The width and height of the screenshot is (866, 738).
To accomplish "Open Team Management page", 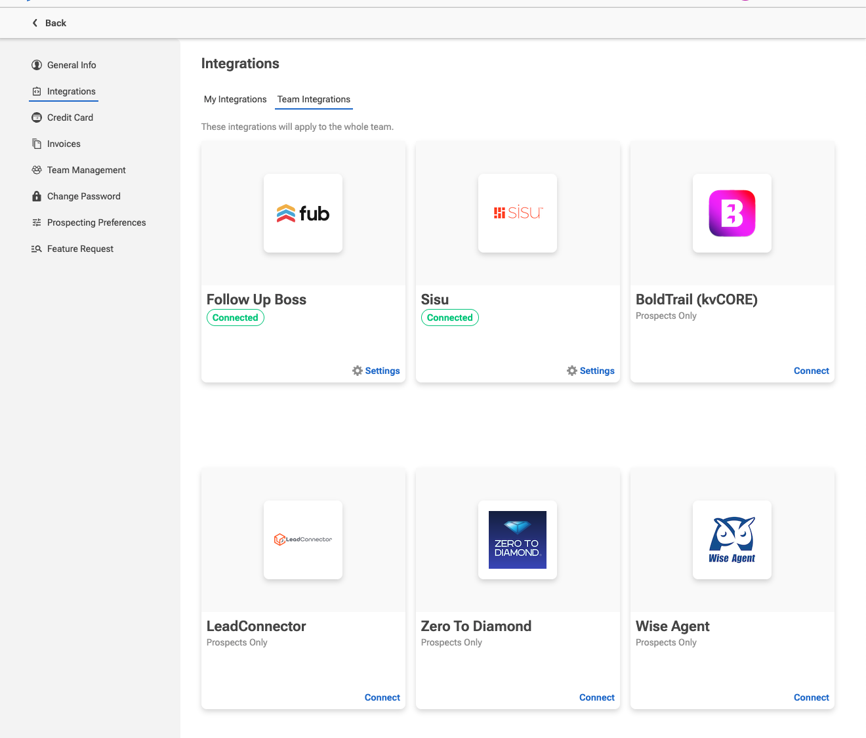I will [87, 170].
